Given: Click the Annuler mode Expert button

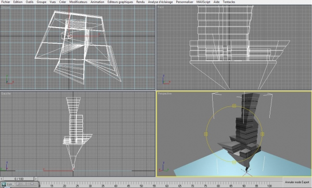Looking at the screenshot, I should [297, 182].
